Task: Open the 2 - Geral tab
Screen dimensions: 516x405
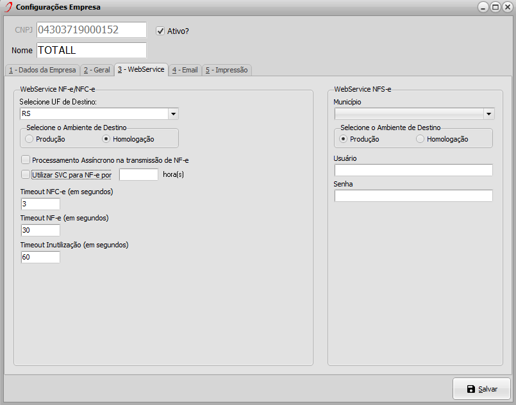Action: [x=96, y=70]
